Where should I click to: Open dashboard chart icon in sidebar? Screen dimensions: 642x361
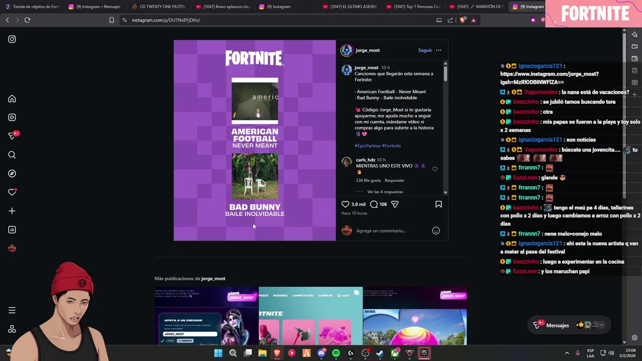point(12,230)
